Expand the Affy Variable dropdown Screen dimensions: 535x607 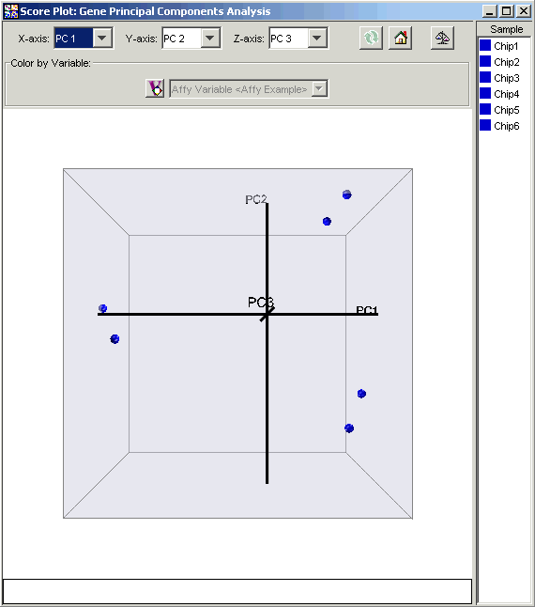[319, 89]
